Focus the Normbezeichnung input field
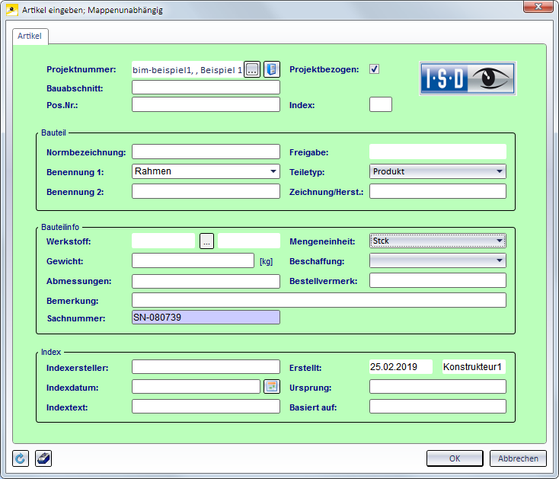The height and width of the screenshot is (479, 559). click(206, 152)
